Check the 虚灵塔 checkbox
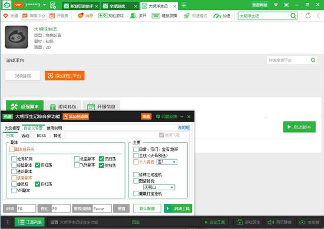324x229 pixels. click(14, 184)
